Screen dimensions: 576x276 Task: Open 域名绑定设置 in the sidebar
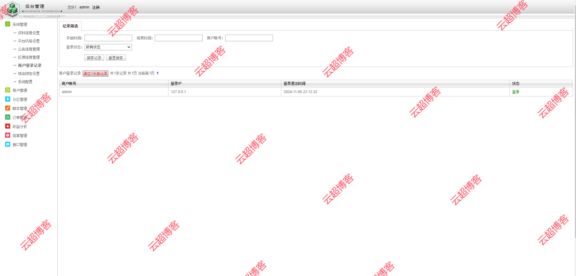(29, 74)
